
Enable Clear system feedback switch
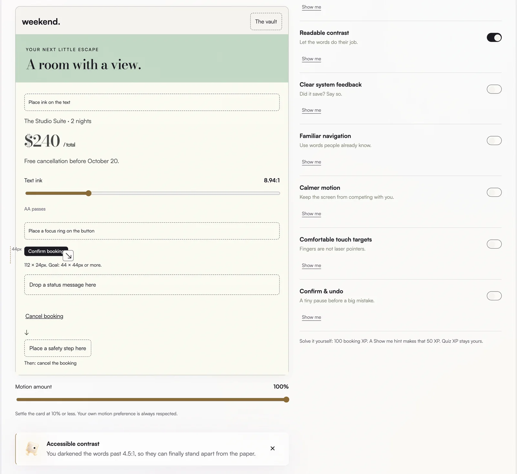[x=494, y=89]
